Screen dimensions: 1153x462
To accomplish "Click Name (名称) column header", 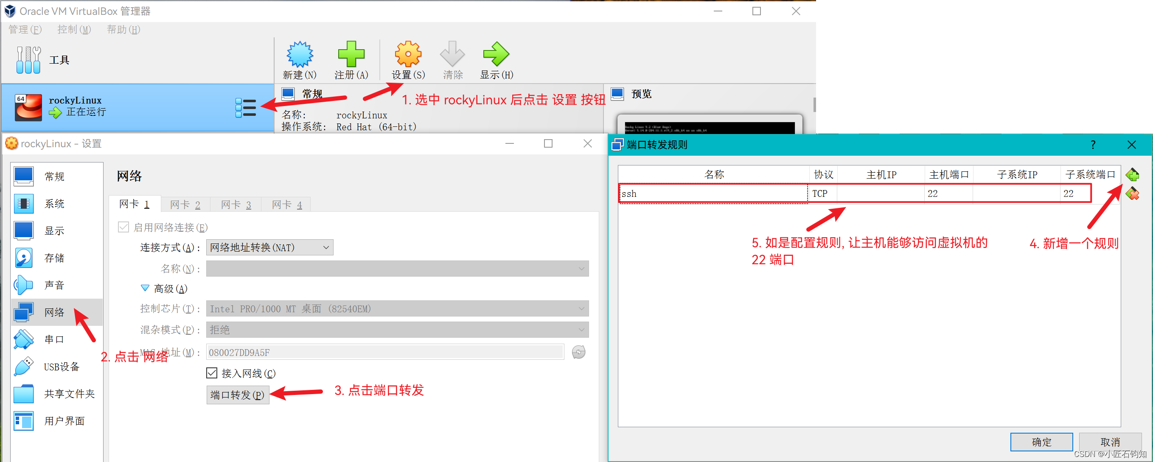I will coord(713,174).
